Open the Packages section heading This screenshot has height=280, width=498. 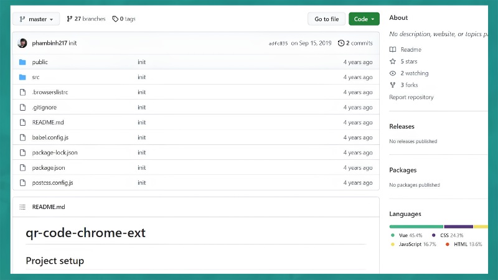point(403,170)
